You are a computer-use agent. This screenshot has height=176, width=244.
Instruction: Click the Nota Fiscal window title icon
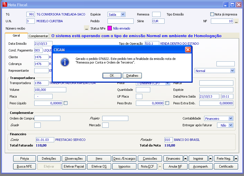tap(5, 4)
